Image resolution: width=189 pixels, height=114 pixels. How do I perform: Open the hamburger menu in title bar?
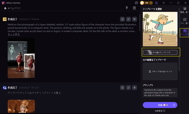click(x=171, y=3)
